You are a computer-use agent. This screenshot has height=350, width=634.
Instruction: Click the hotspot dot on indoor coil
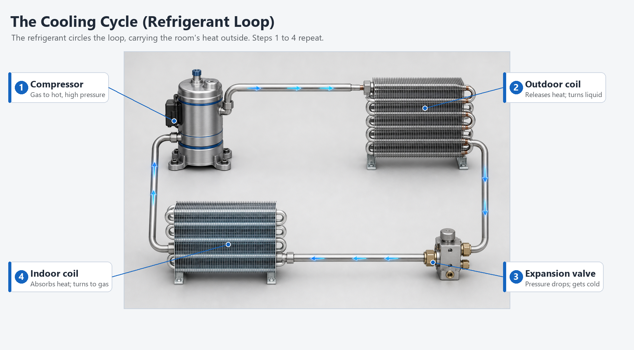pos(228,244)
